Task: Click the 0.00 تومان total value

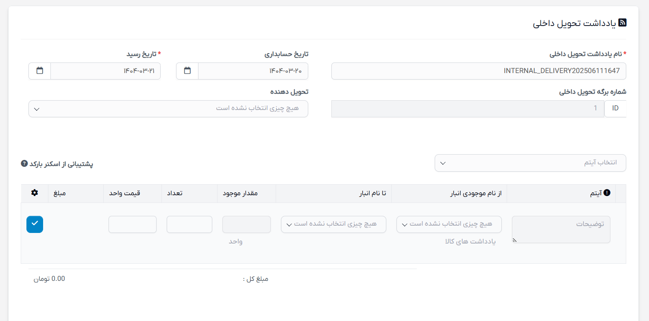Action: click(49, 279)
